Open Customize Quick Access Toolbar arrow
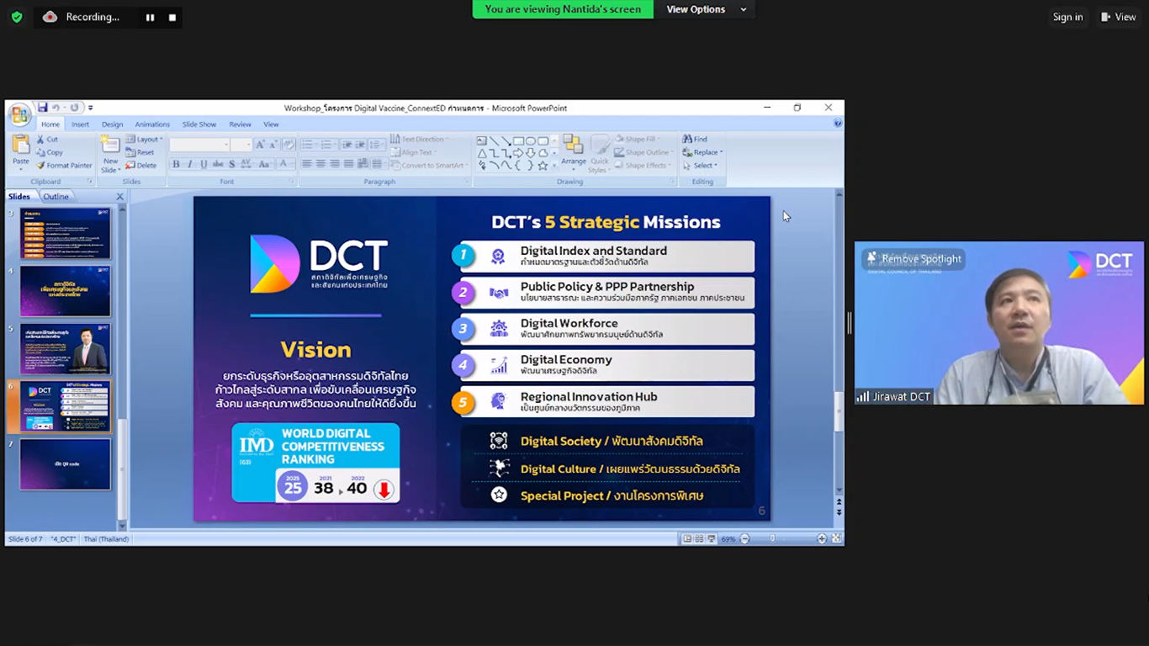The height and width of the screenshot is (646, 1149). point(91,108)
